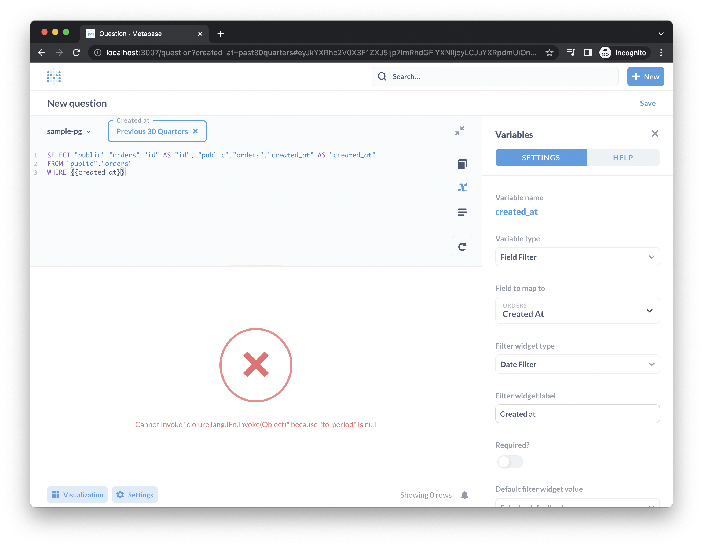Remove the Previous 30 Quarters filter
Image resolution: width=703 pixels, height=547 pixels.
coord(195,131)
